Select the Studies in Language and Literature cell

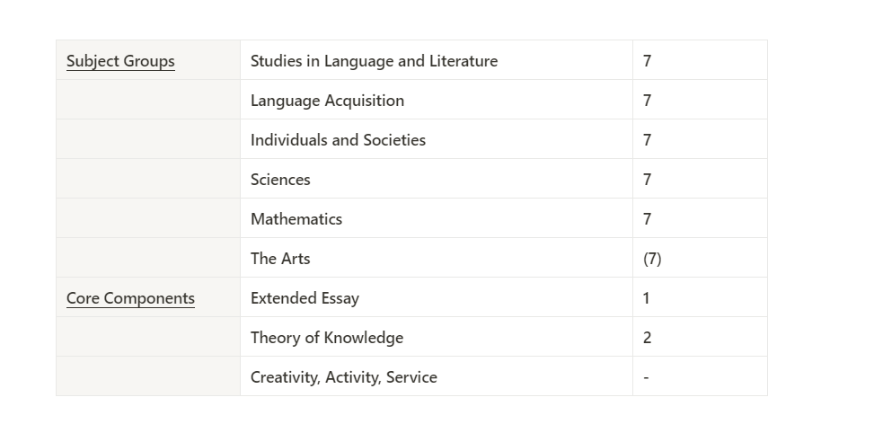coord(437,60)
